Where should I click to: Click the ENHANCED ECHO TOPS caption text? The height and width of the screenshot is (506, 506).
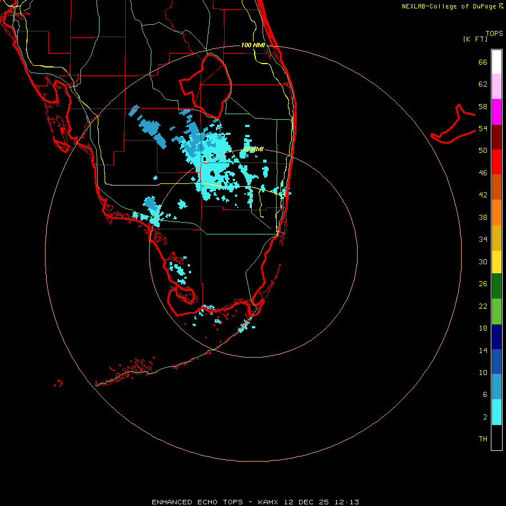point(197,502)
